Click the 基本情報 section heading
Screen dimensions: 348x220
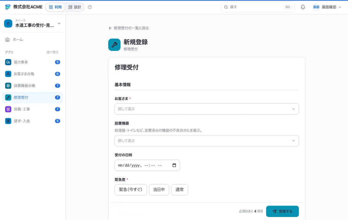123,85
